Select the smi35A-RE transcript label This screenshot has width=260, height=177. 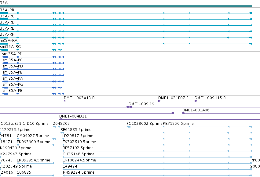pyautogui.click(x=7, y=28)
